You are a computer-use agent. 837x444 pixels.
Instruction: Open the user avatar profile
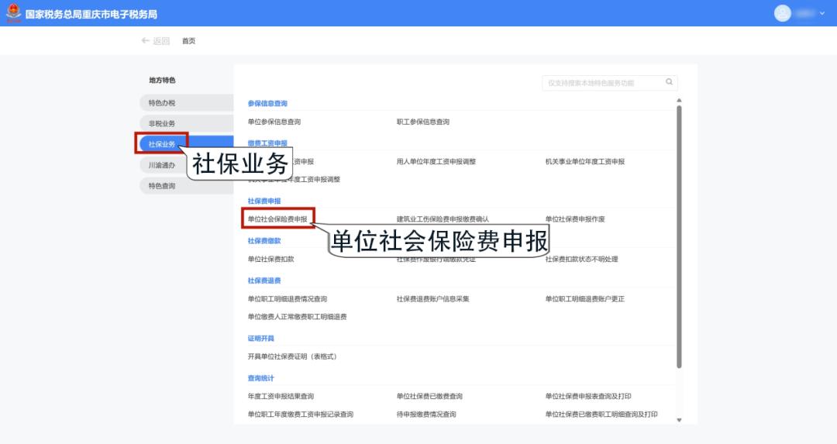[783, 13]
